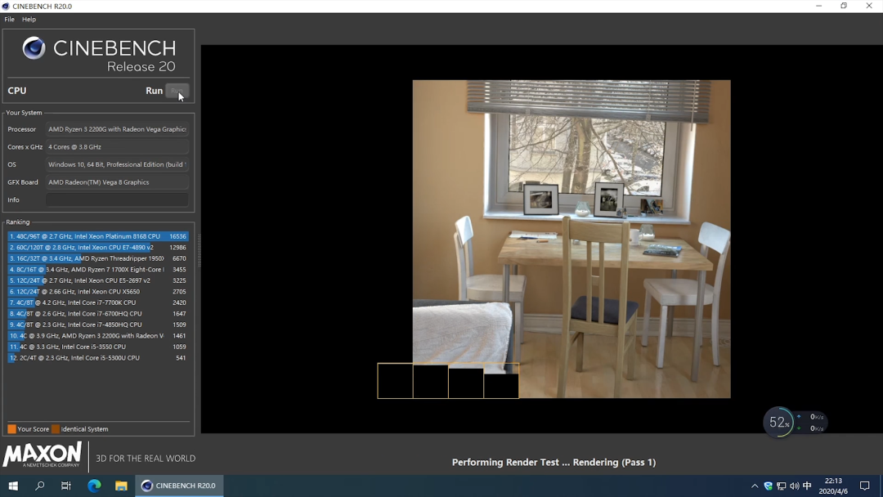This screenshot has height=497, width=883.
Task: Select ranking row Intel Xeon CPU E7-4890 v2
Action: (x=98, y=247)
